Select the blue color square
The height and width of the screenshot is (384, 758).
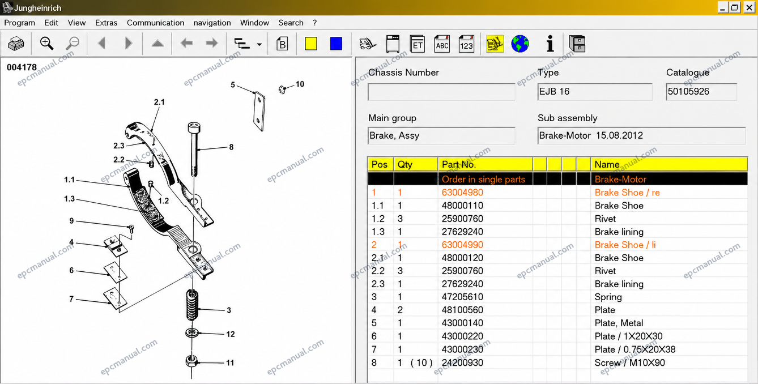(x=337, y=44)
